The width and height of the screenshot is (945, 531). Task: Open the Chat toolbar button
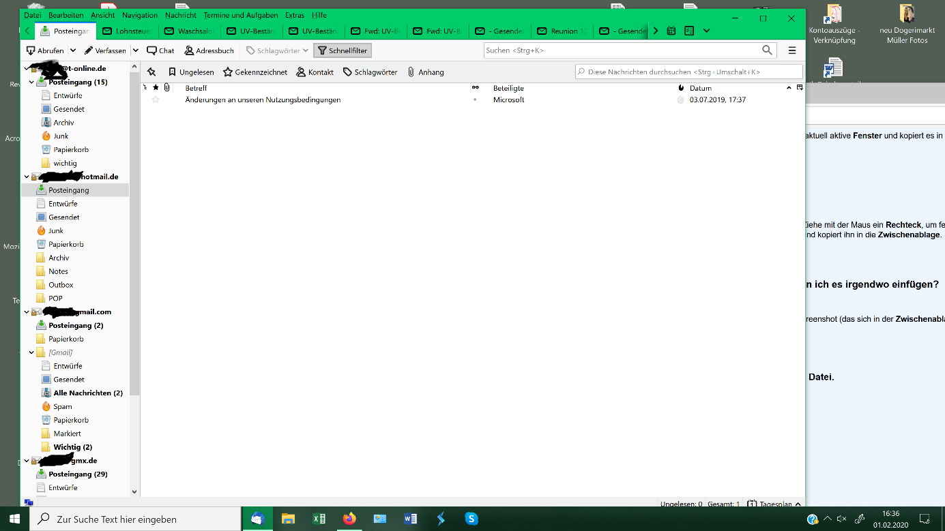coord(160,50)
